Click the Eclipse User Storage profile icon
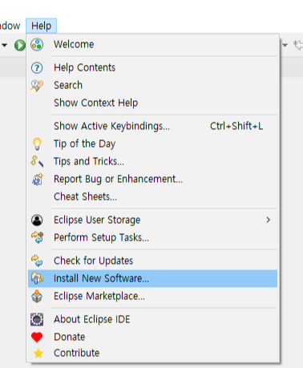The image size is (303, 368). 37,220
